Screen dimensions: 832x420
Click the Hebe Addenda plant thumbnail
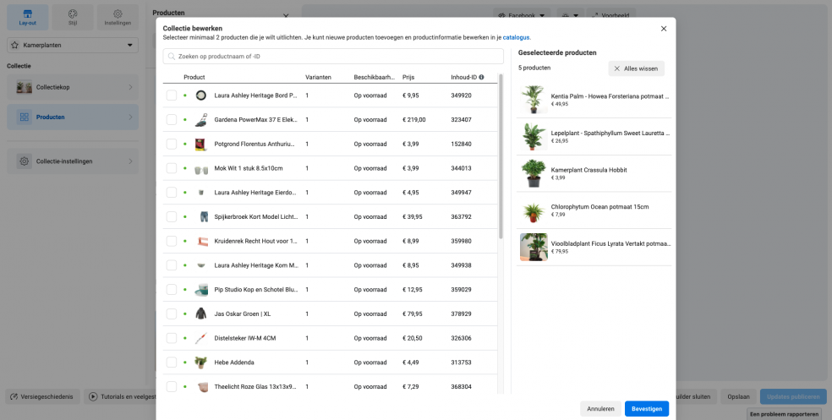200,363
